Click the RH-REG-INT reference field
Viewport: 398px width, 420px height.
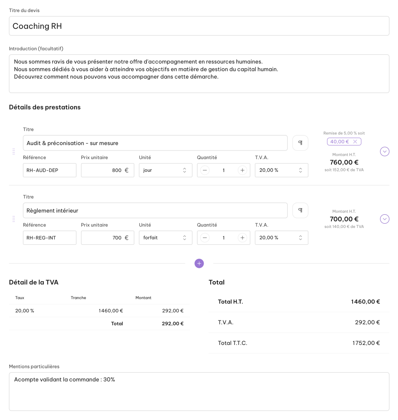point(49,238)
